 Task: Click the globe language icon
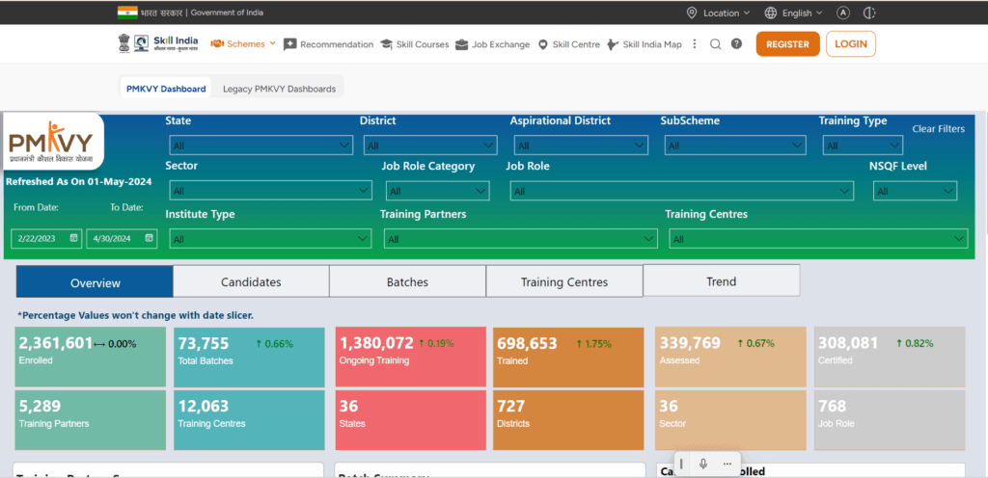click(771, 13)
